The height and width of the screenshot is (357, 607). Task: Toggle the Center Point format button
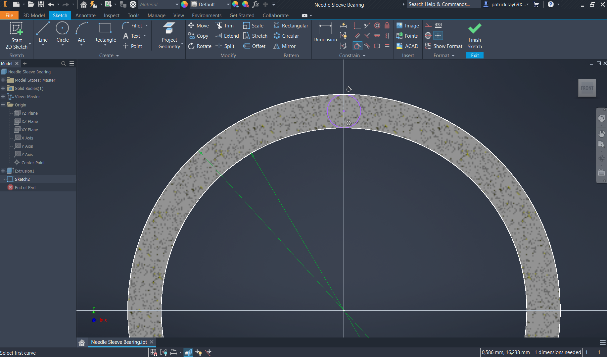(x=438, y=36)
